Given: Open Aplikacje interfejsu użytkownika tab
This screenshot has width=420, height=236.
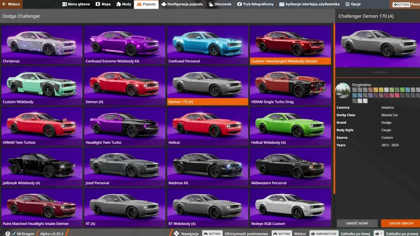Looking at the screenshot, I should tap(309, 4).
